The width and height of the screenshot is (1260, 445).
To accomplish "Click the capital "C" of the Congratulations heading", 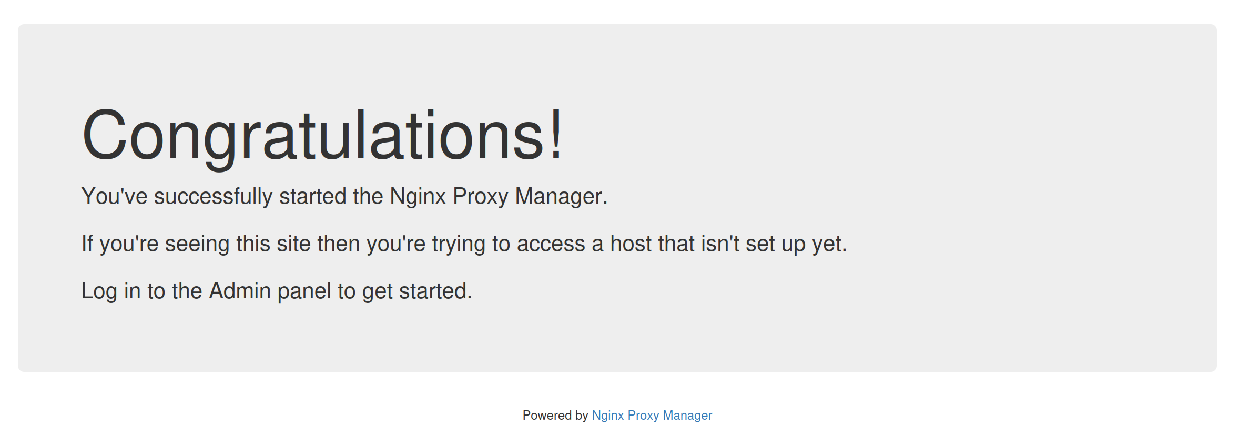I will coord(104,135).
